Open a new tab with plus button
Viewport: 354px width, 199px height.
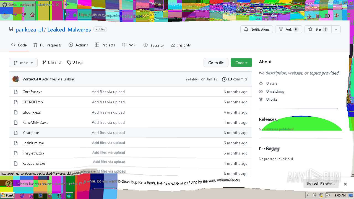(x=67, y=5)
